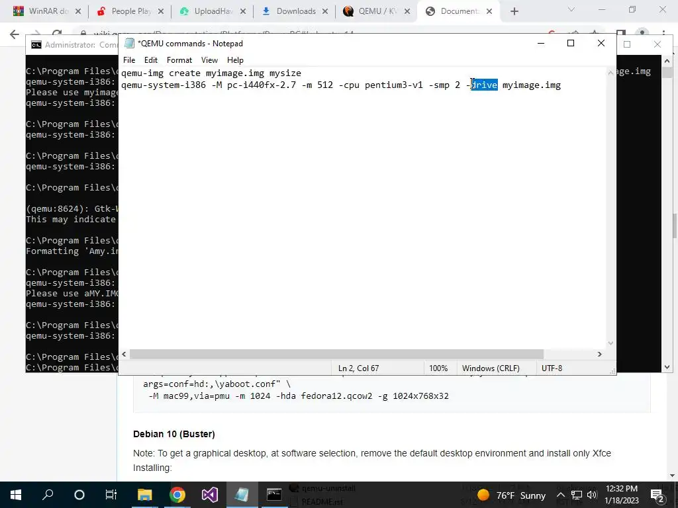Open the network tray icon
The width and height of the screenshot is (678, 508).
tap(577, 495)
